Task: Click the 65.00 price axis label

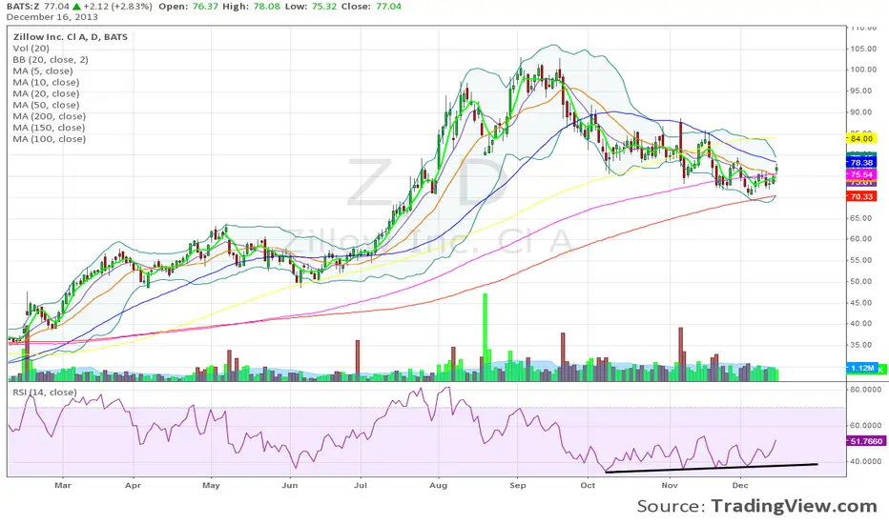Action: point(860,218)
